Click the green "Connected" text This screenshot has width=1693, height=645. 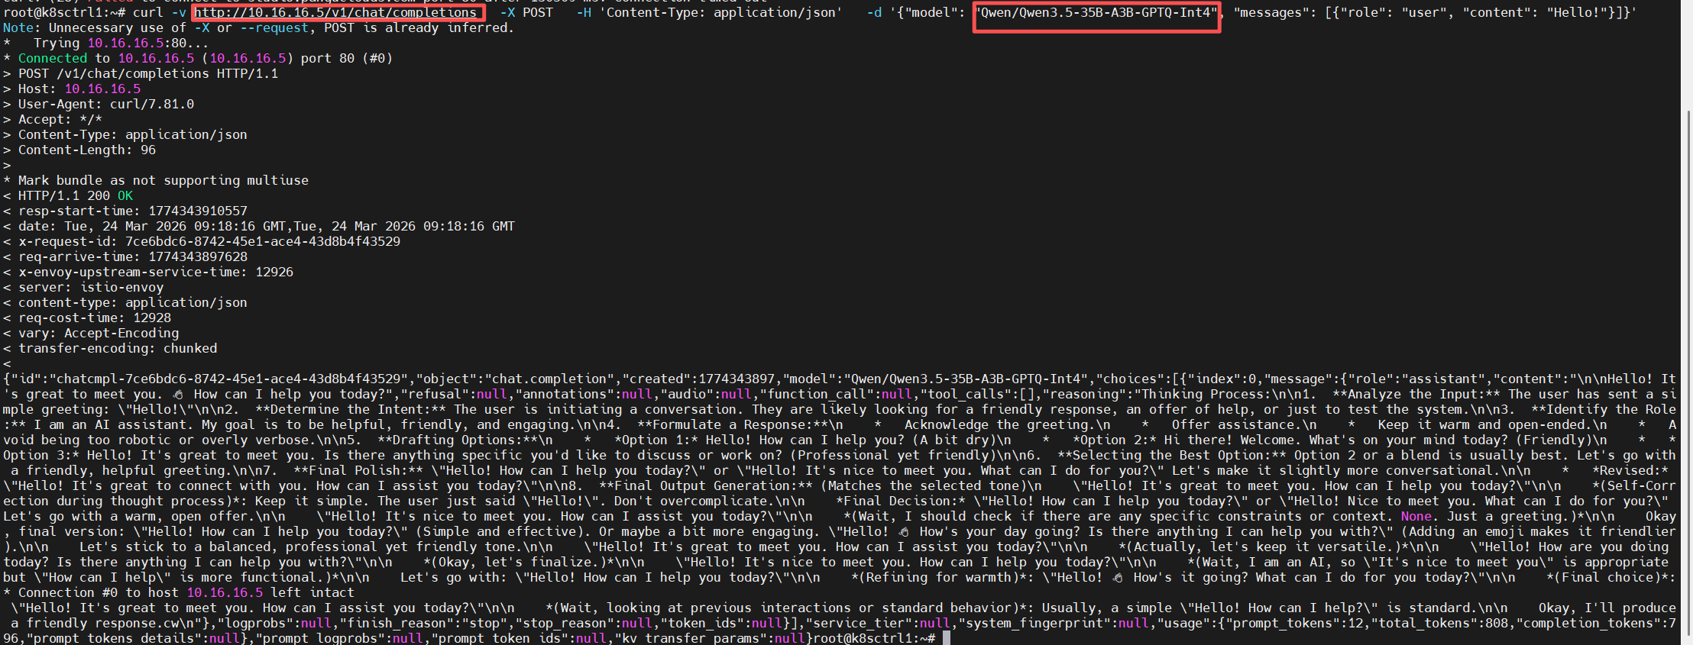(53, 59)
